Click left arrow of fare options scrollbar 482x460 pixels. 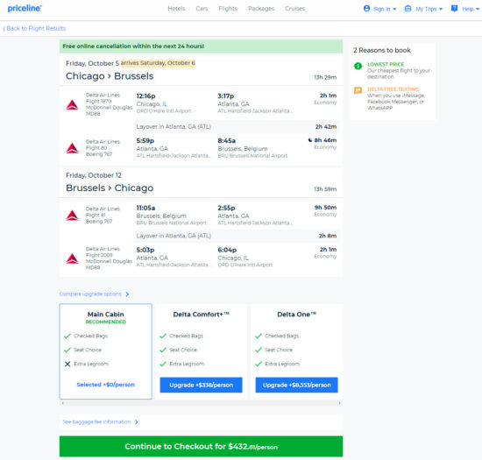pos(63,403)
